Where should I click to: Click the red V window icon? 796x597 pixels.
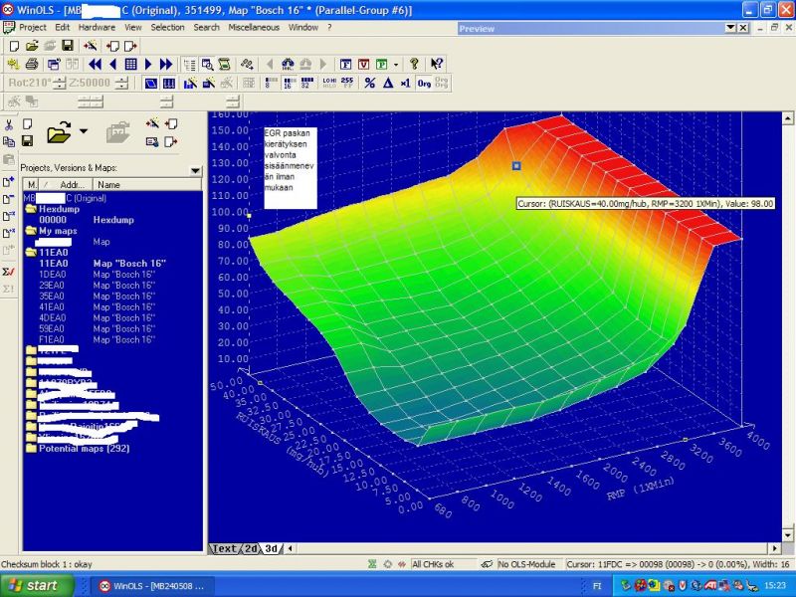pos(364,65)
